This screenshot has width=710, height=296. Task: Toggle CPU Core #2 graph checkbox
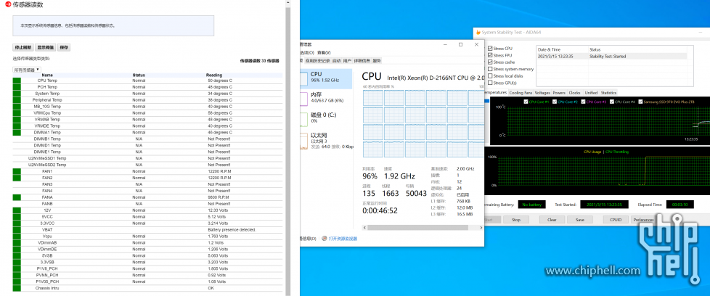pyautogui.click(x=554, y=102)
